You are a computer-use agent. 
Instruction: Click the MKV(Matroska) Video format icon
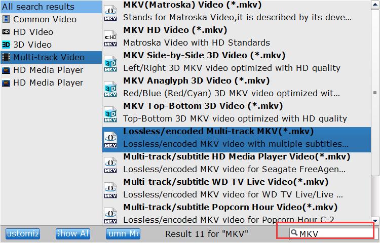(110, 13)
